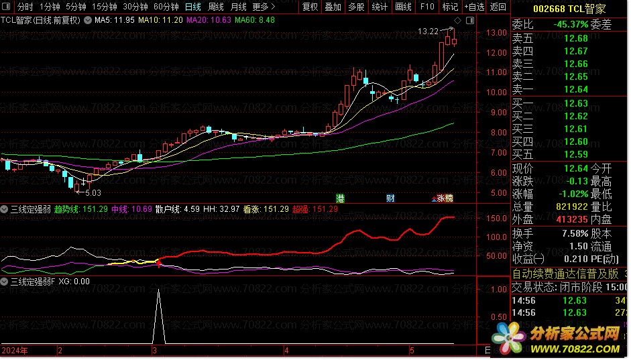Viewport: 631px width, 360px height.
Task: Open dropdown beside 三线定强弱 indicator
Action: (4, 209)
